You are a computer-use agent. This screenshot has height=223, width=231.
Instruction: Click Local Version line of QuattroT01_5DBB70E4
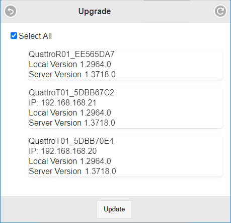coord(70,161)
